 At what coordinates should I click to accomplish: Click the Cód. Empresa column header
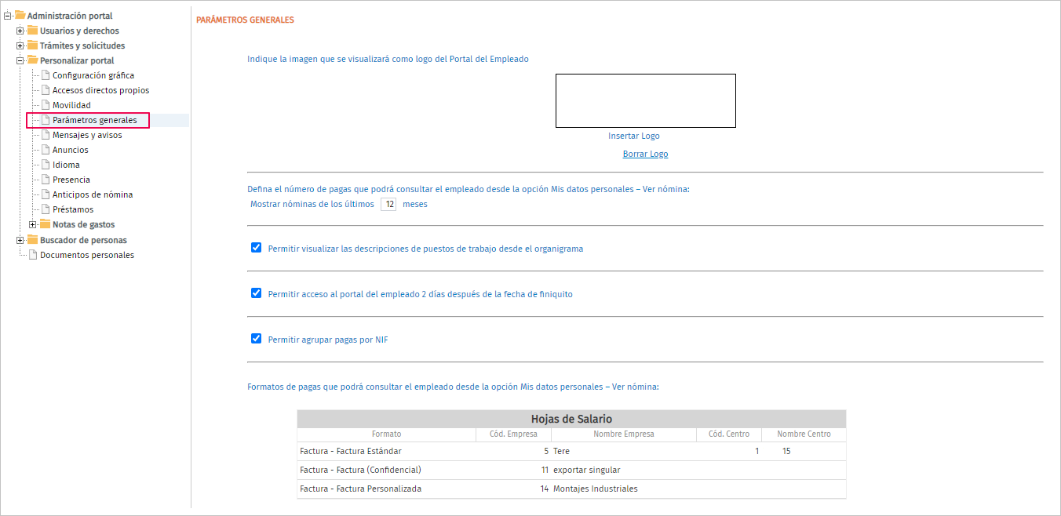(x=513, y=434)
